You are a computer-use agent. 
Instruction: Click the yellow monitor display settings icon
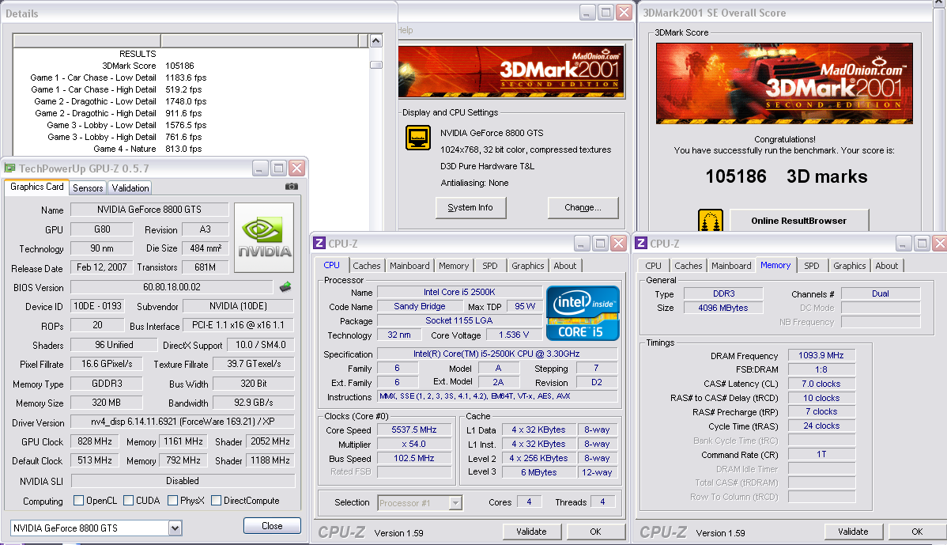coord(418,138)
